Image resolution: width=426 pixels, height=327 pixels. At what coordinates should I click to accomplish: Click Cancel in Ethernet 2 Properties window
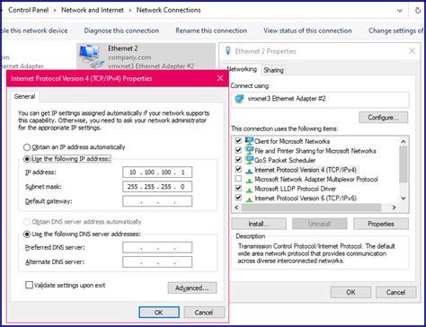click(395, 292)
